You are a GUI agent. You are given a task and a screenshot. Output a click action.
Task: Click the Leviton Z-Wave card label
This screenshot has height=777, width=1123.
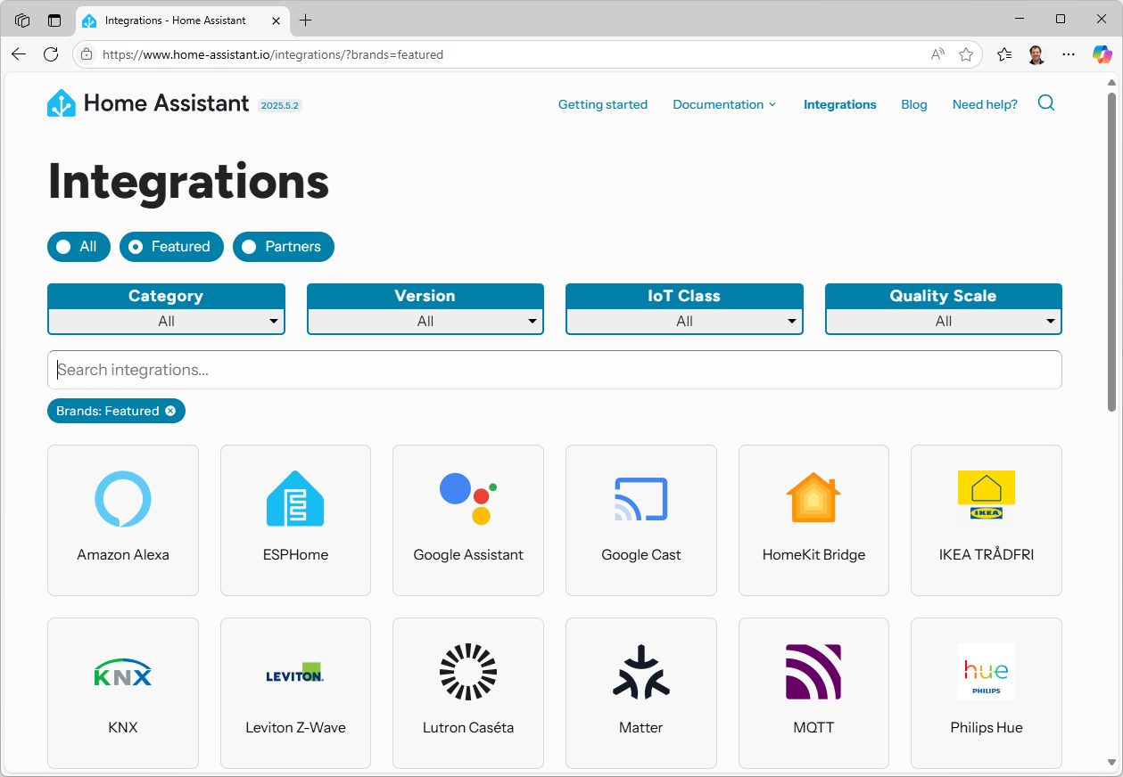(x=295, y=727)
